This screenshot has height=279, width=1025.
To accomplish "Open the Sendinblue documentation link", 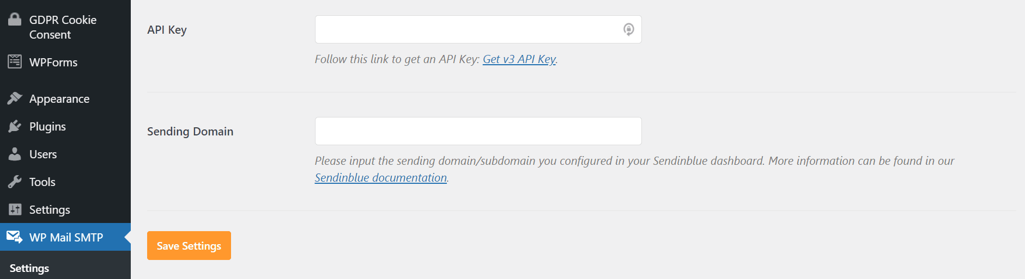I will pos(380,178).
